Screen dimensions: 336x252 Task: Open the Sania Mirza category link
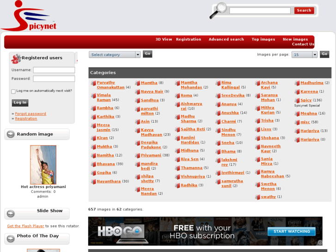point(267,161)
